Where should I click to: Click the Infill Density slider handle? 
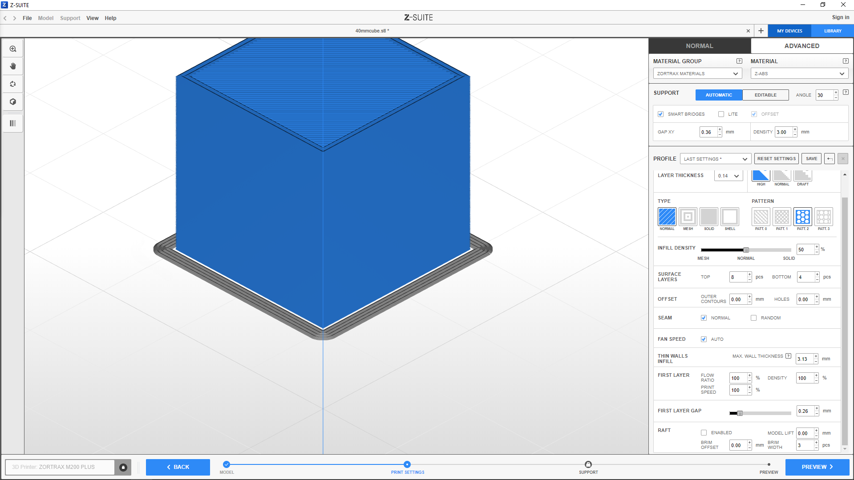[x=746, y=250]
